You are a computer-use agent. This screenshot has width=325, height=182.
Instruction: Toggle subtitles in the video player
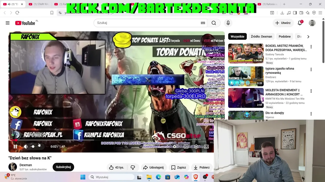point(186,147)
